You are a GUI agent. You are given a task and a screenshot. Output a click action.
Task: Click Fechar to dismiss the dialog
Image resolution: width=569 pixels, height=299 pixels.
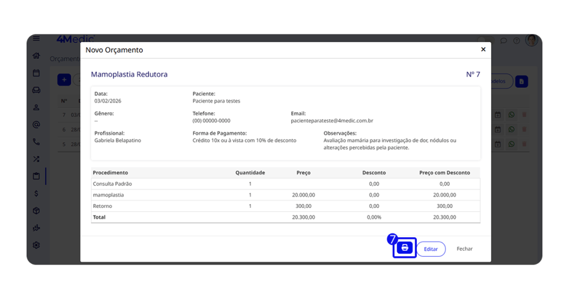[464, 249]
